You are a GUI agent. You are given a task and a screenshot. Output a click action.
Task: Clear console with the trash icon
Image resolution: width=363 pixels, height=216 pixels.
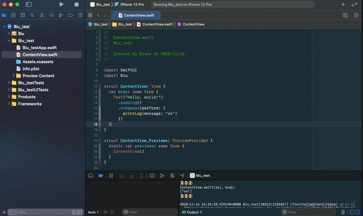click(x=343, y=212)
